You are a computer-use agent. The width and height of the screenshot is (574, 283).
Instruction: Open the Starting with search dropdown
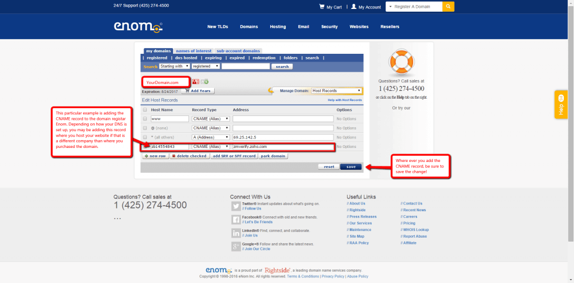(174, 66)
